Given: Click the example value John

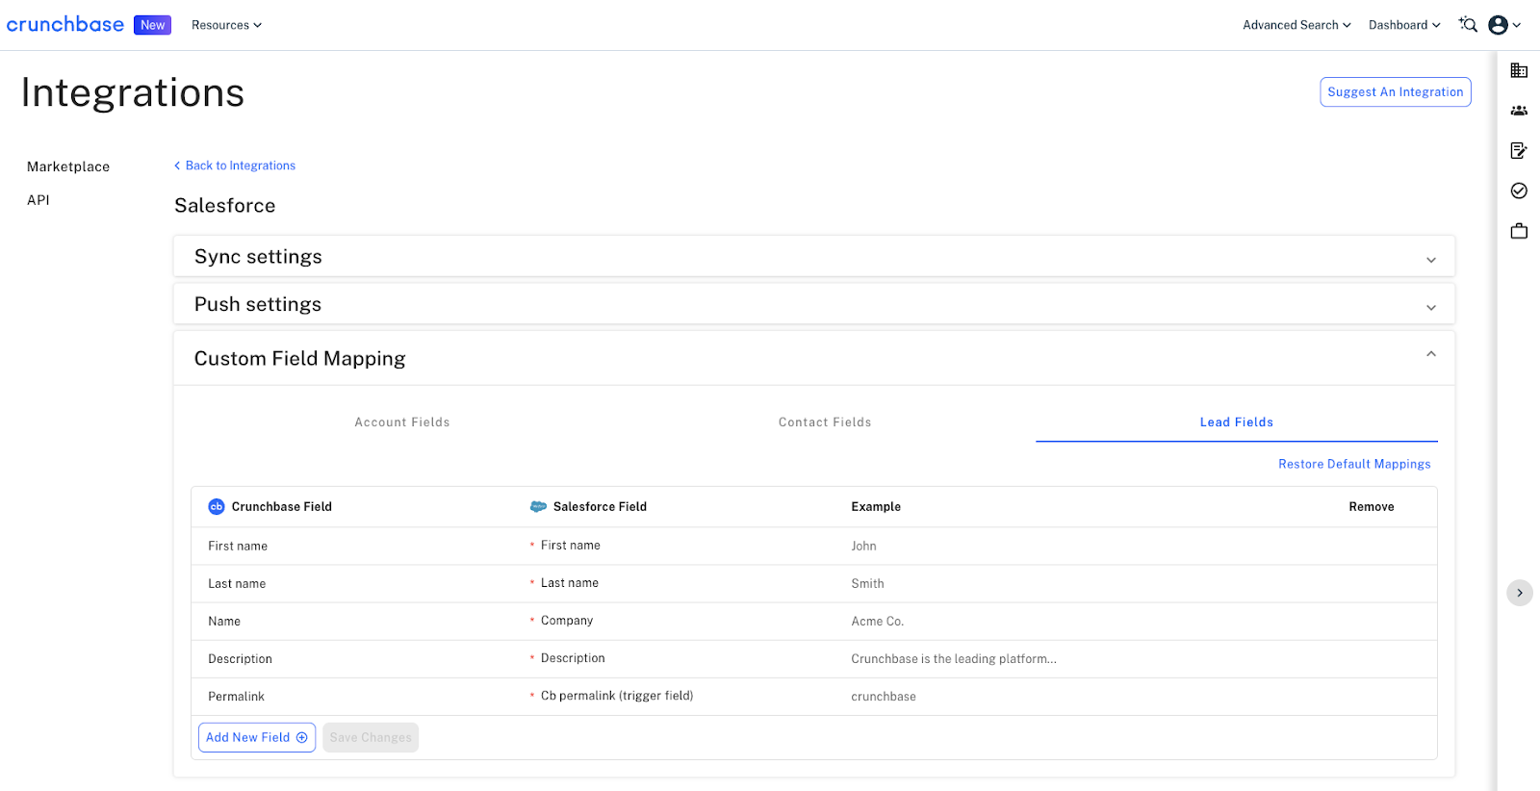Looking at the screenshot, I should pos(863,546).
